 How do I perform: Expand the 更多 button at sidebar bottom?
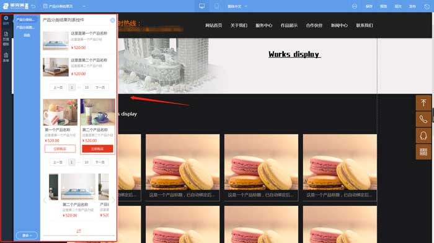click(x=27, y=236)
